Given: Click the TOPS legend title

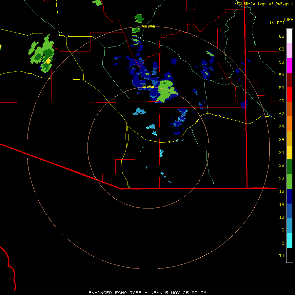Looking at the screenshot, I should point(288,19).
